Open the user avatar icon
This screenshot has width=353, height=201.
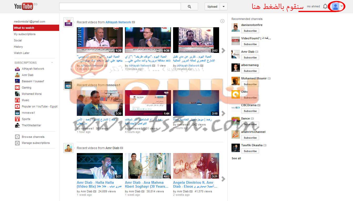335,7
